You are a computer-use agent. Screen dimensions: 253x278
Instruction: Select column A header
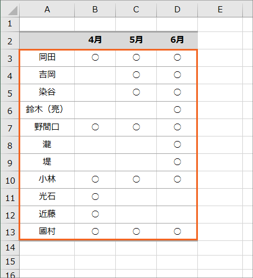click(47, 10)
